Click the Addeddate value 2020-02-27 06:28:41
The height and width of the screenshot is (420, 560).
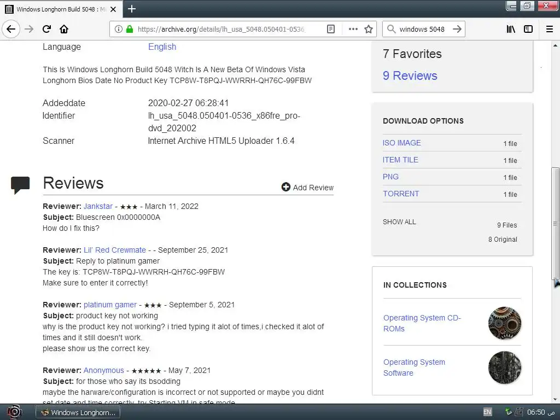(188, 103)
